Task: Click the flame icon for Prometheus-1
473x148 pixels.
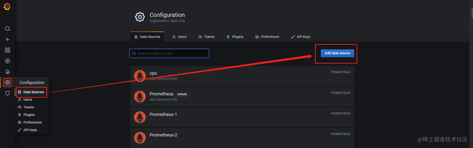Action: (140, 117)
